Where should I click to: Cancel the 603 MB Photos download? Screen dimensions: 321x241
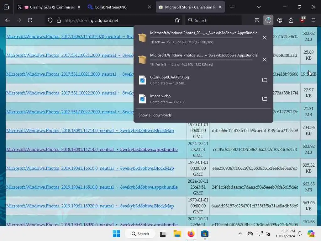265,38
